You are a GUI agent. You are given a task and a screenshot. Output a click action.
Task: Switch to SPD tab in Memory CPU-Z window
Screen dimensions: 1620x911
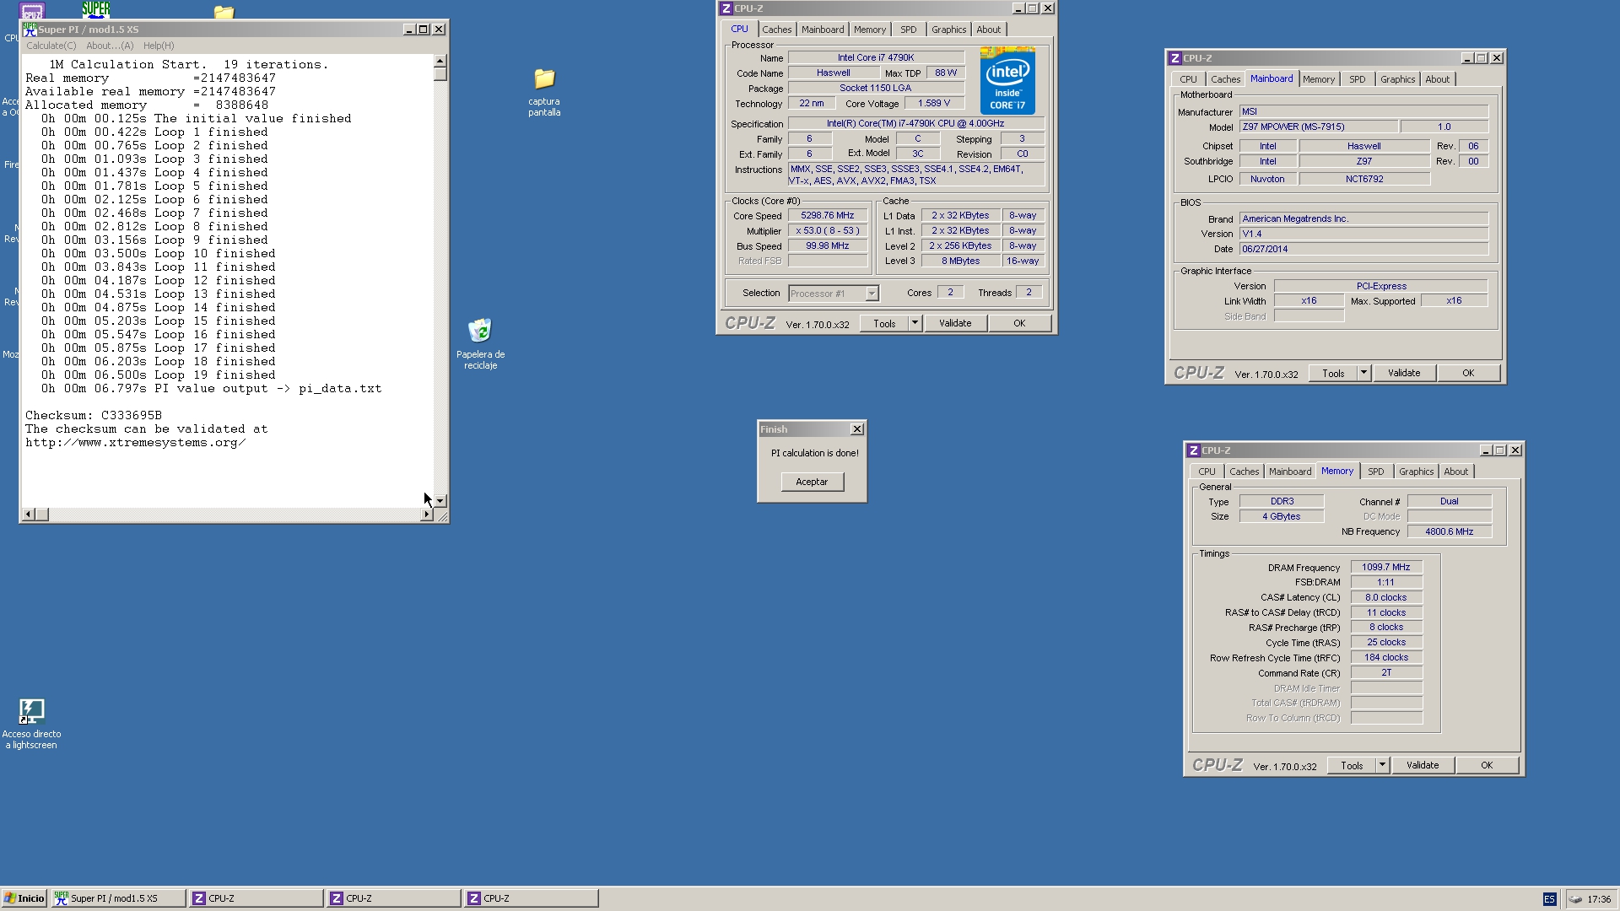point(1375,472)
